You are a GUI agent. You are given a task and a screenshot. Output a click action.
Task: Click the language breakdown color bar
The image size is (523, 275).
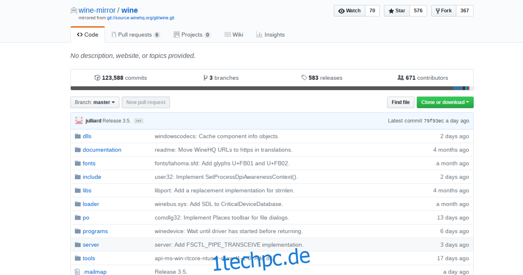pos(272,88)
